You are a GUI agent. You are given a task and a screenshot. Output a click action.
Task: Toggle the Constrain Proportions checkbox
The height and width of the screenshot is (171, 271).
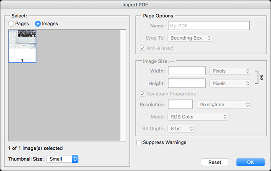(143, 94)
